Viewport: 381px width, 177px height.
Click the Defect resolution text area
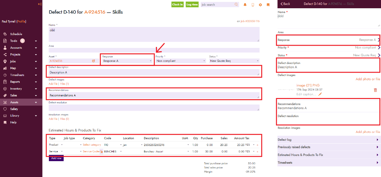click(x=154, y=108)
